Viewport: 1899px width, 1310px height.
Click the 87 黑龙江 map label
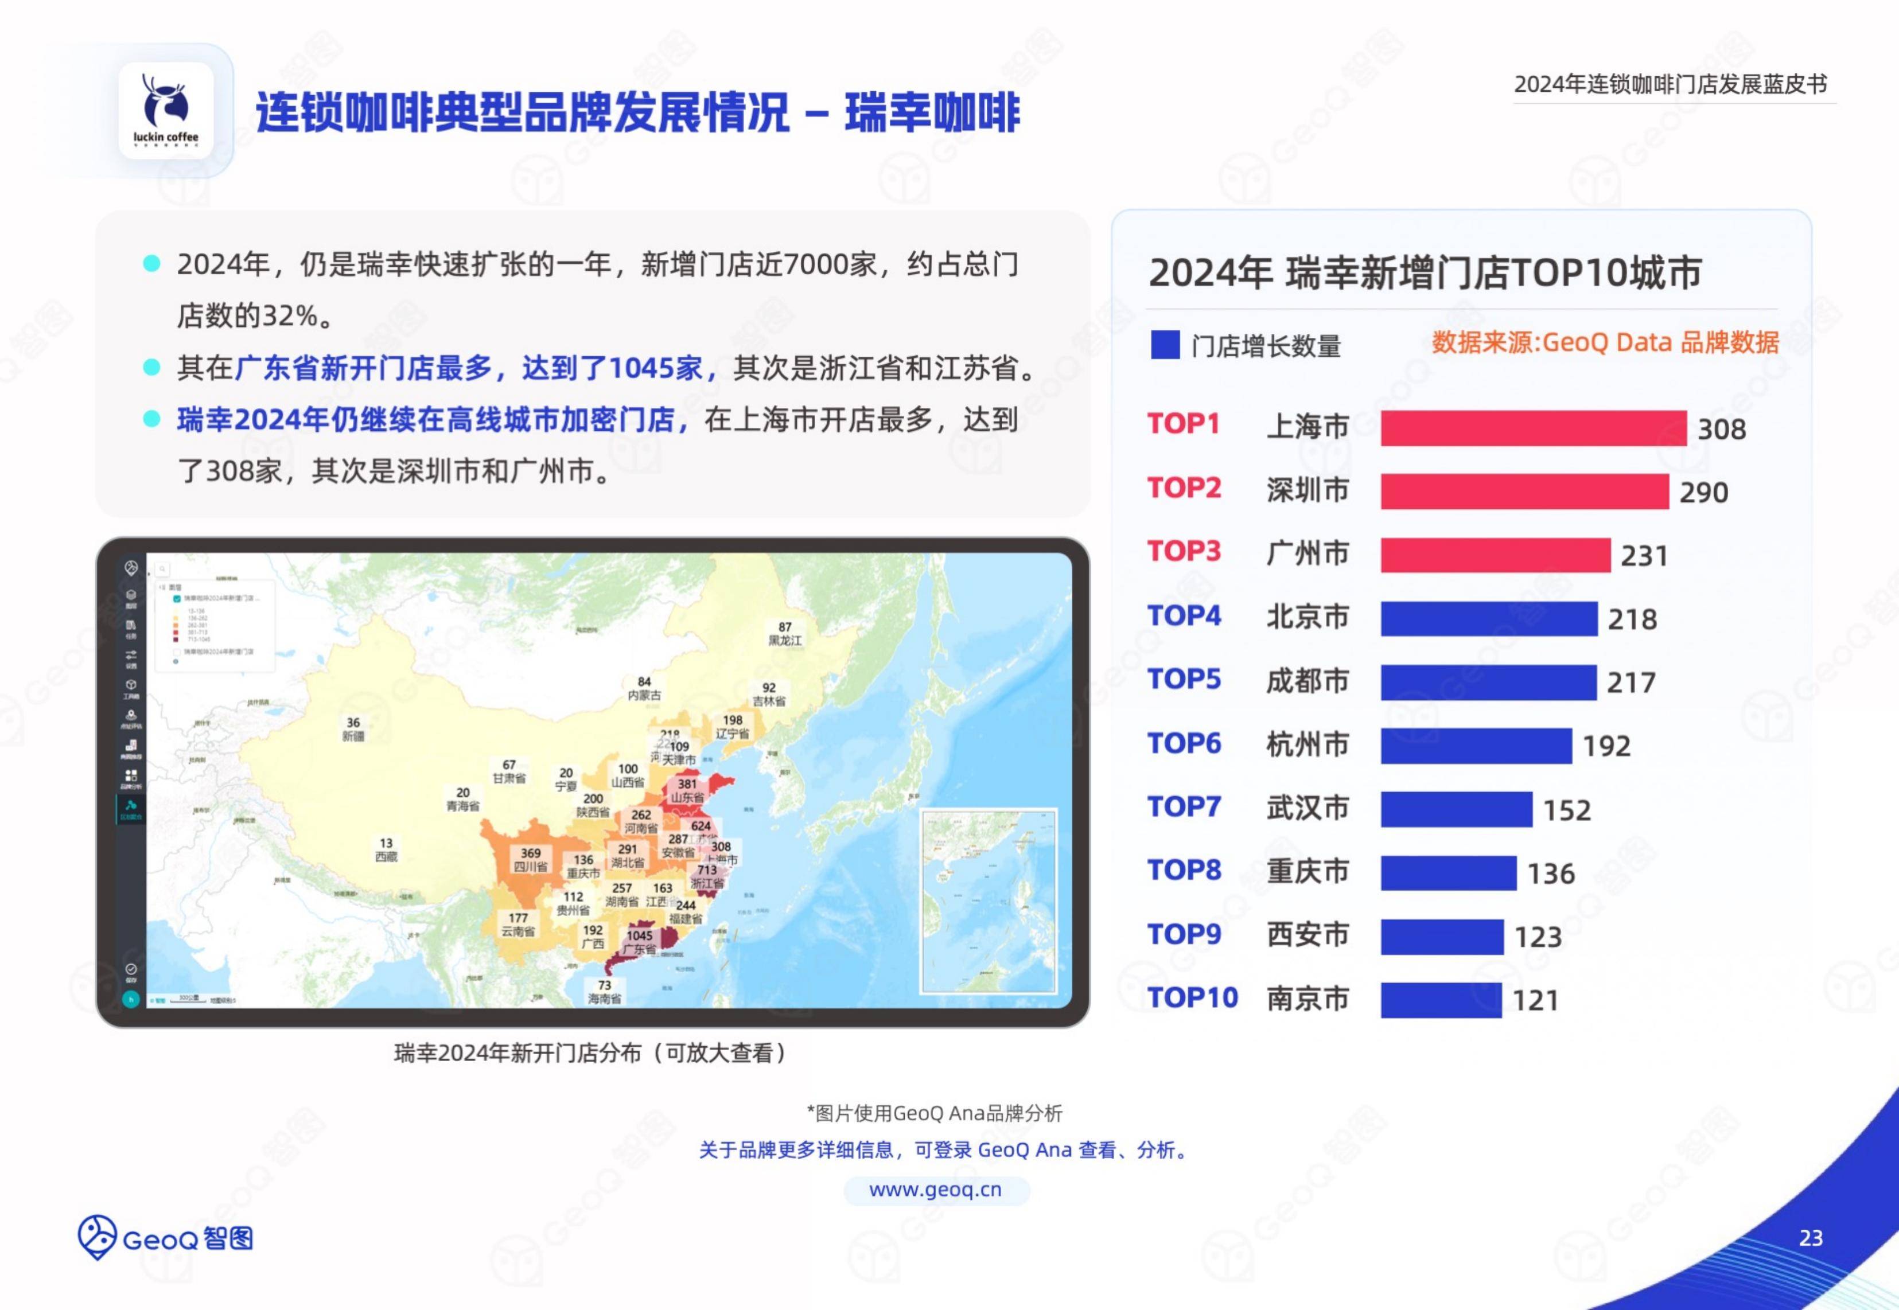[x=785, y=634]
